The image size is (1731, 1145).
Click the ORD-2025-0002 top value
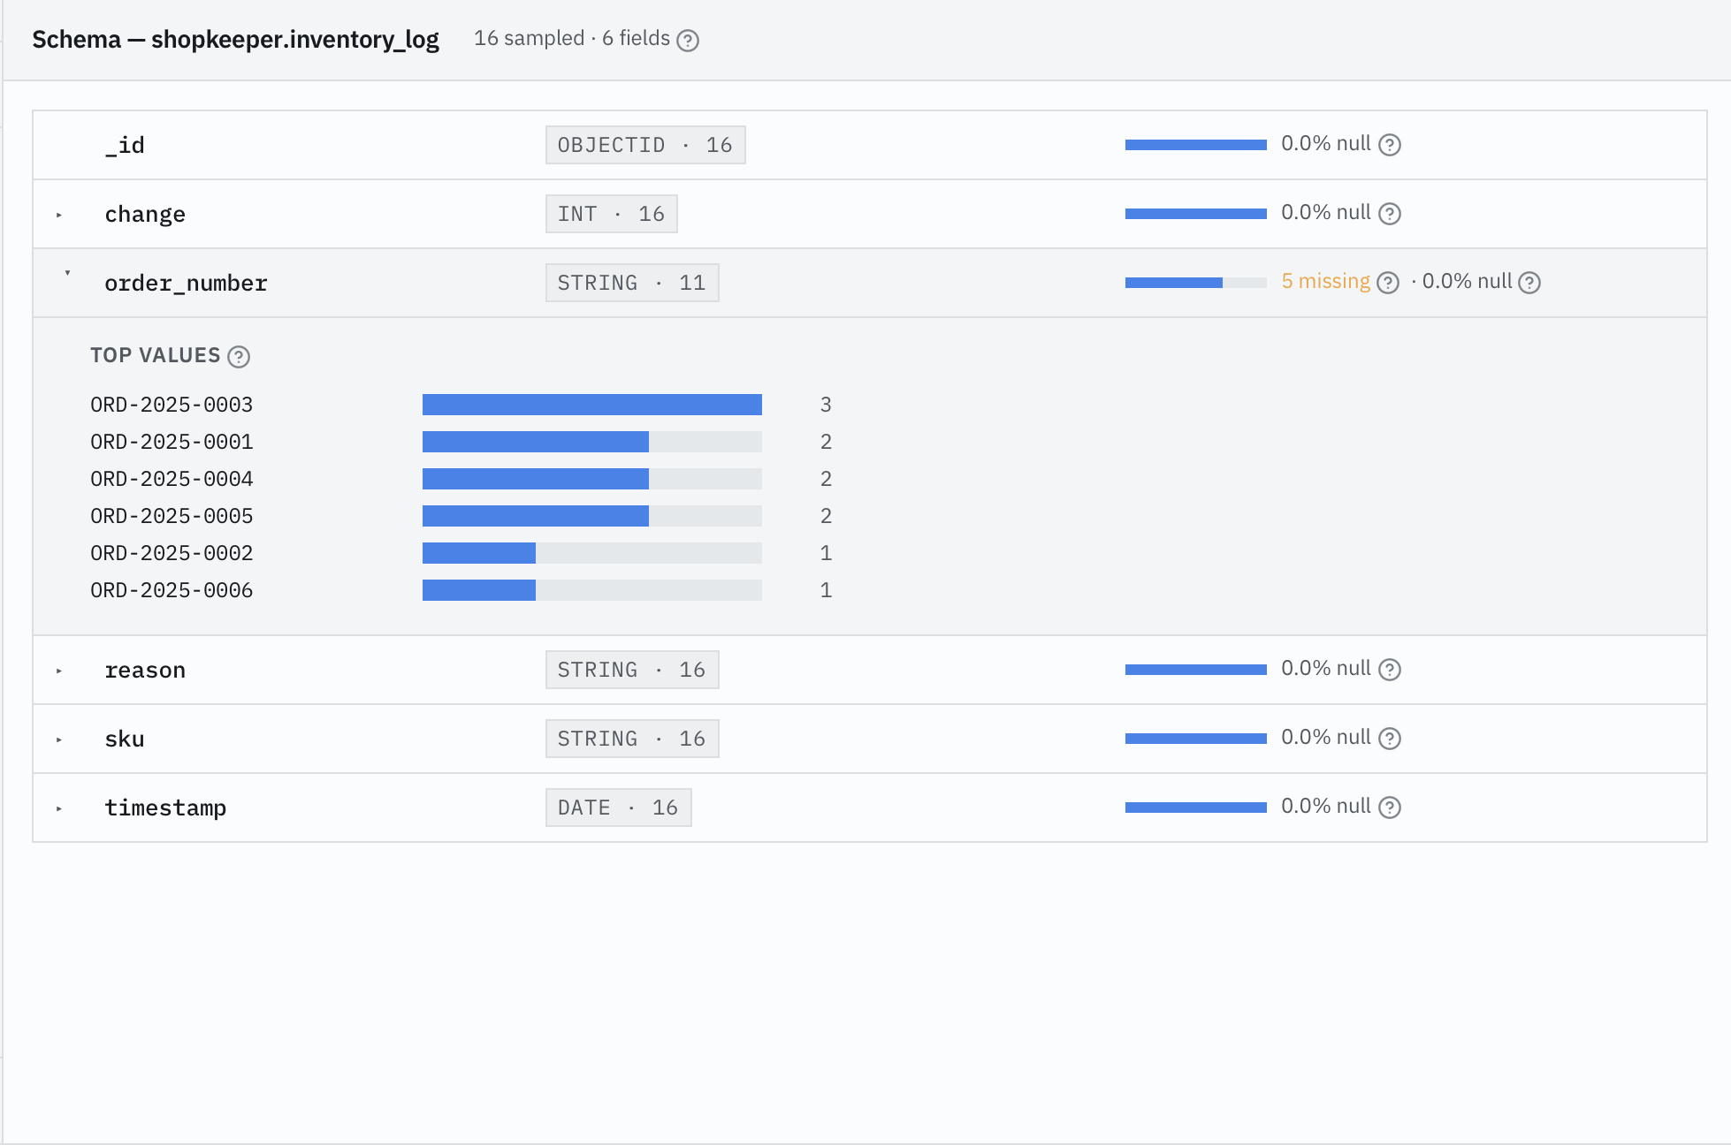point(172,553)
